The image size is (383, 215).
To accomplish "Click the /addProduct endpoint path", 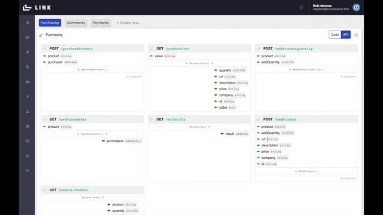I will (x=285, y=119).
